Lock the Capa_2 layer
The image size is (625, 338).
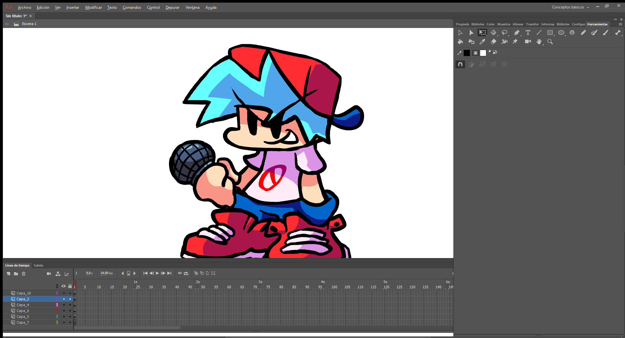click(70, 299)
